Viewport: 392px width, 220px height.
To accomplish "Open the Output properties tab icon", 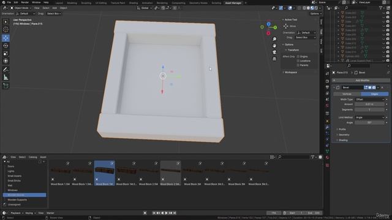I will pos(327,87).
